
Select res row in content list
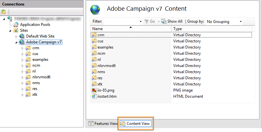171,78
